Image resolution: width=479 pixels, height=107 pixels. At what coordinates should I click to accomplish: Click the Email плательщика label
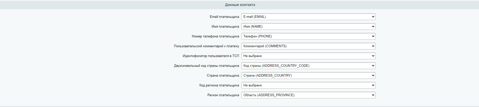click(x=224, y=17)
